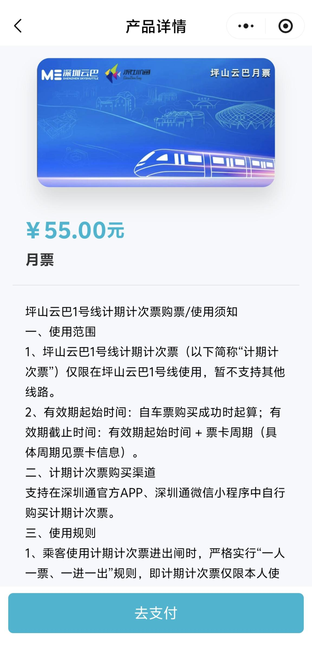
Task: Click the 一、使用范围 section heading
Action: [61, 332]
